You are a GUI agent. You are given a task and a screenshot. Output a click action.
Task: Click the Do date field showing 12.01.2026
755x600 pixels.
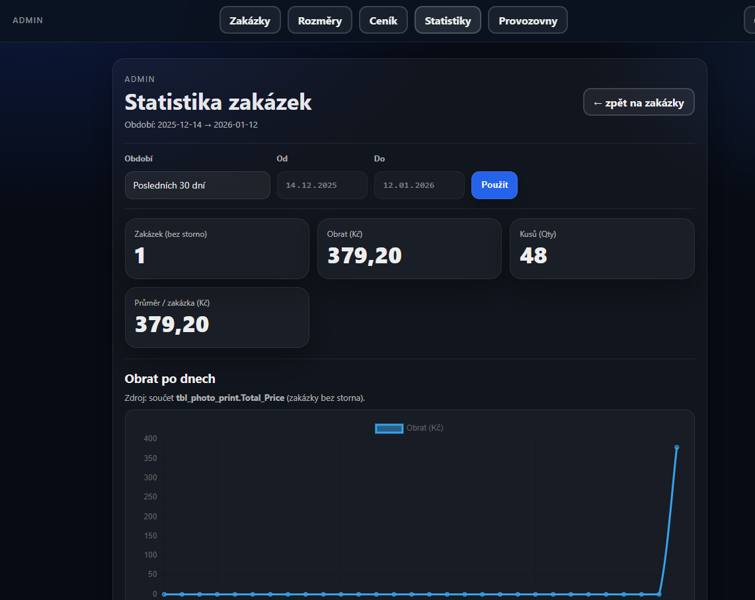coord(419,185)
